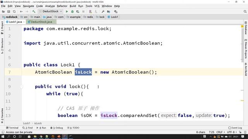Open the Navigate menu
Image resolution: width=248 pixels, height=139 pixels.
click(28, 6)
